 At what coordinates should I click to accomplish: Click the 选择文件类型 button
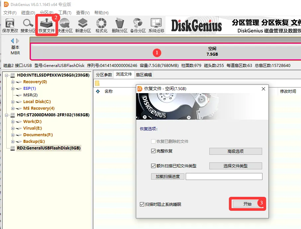pyautogui.click(x=236, y=166)
